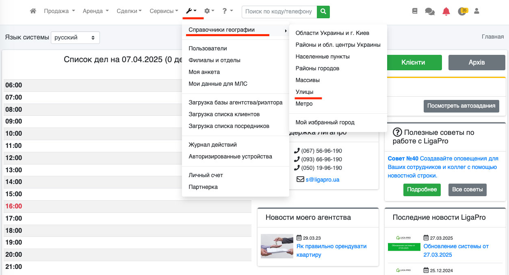Open the wrench tools menu
The image size is (509, 275).
tap(191, 11)
